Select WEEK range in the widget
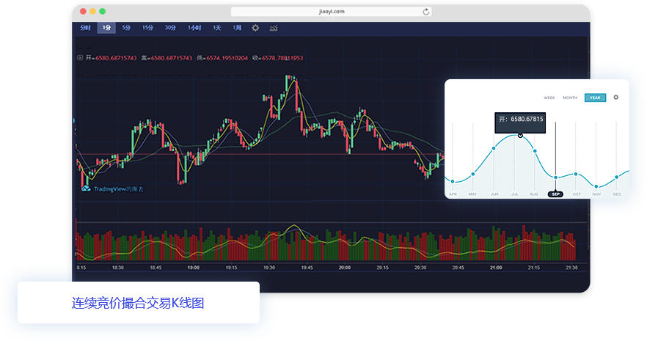This screenshot has width=647, height=341. click(x=549, y=98)
